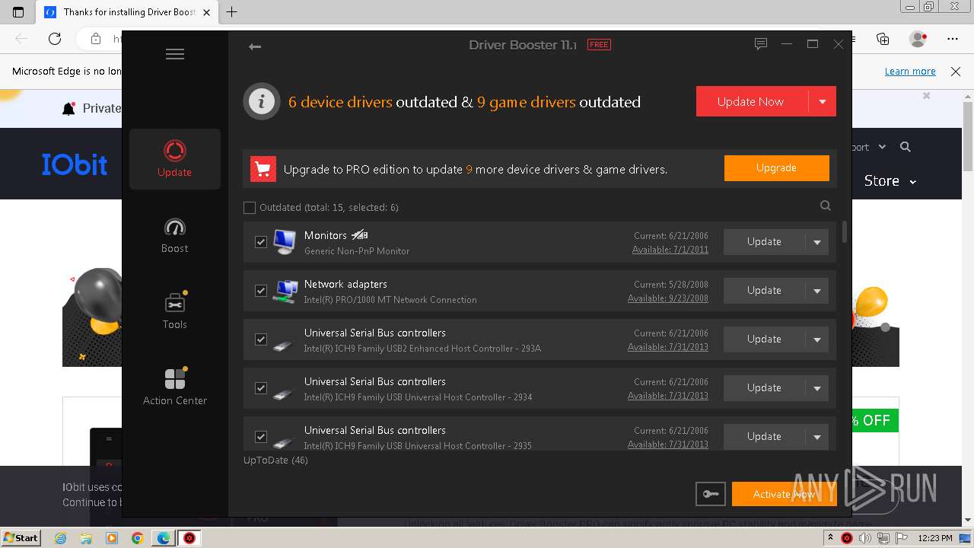
Task: Open the feedback chat icon in title bar
Action: (x=760, y=44)
